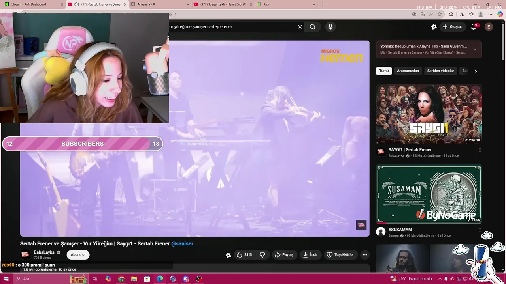Open the Edge profile icon

point(481,14)
